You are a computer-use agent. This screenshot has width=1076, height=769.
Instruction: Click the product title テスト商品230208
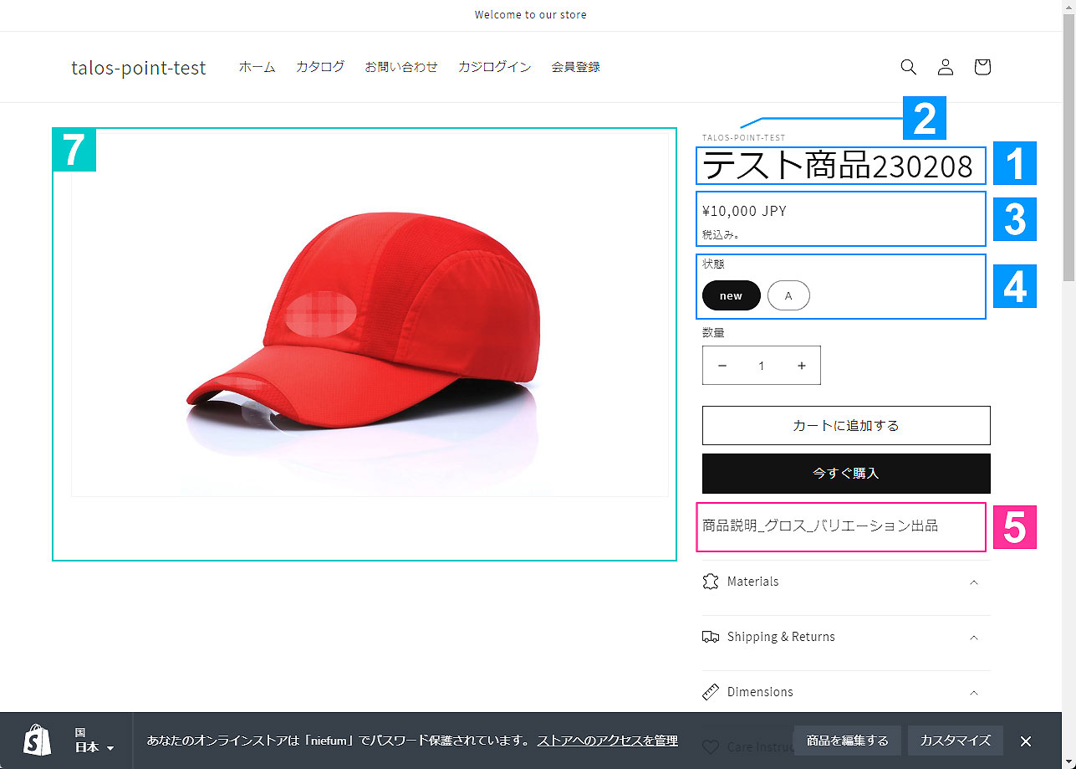tap(838, 166)
